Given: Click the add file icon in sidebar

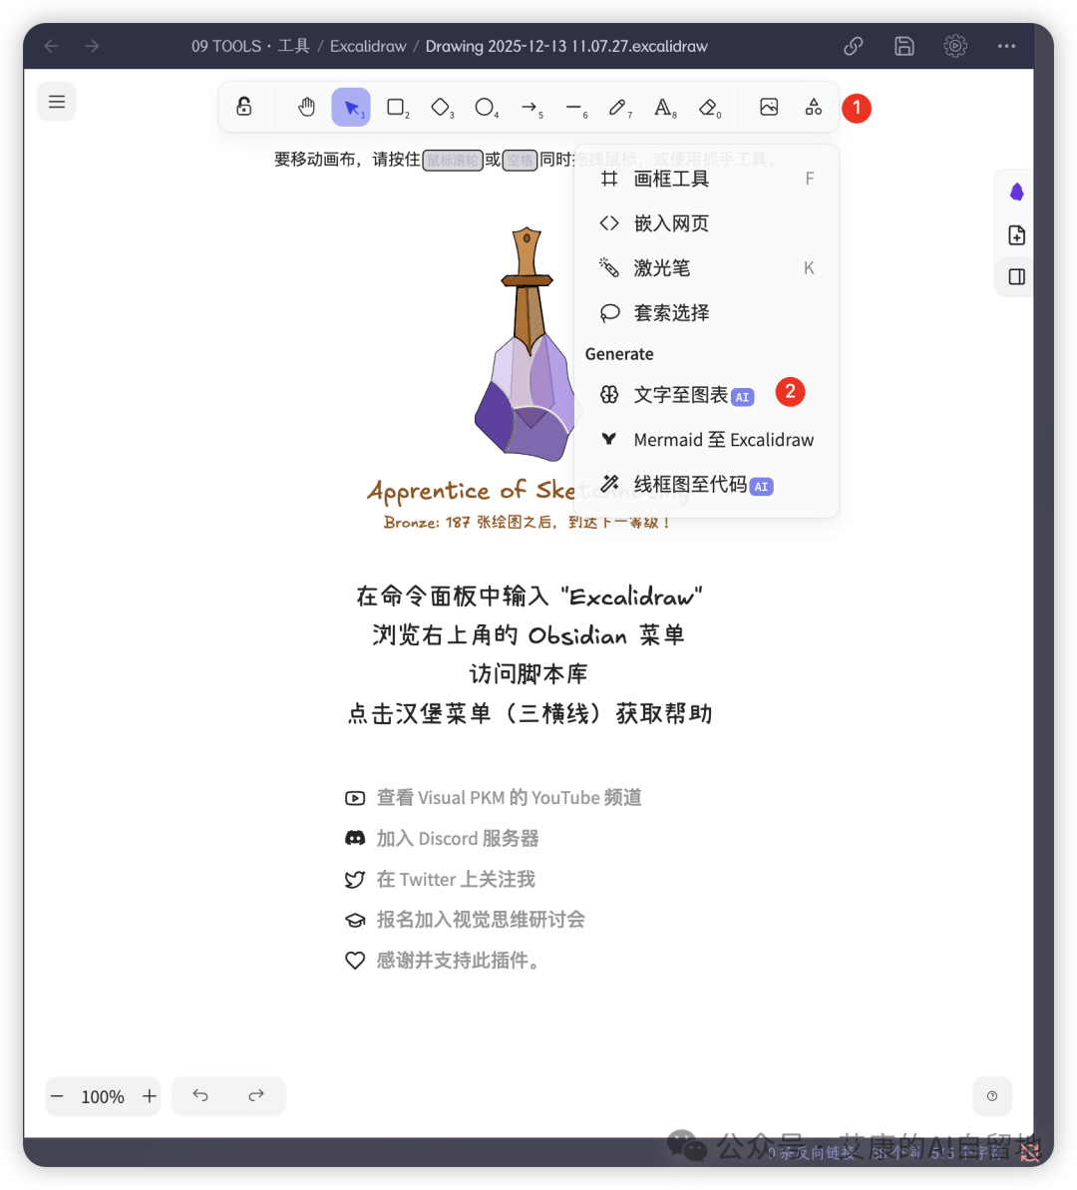Looking at the screenshot, I should 1017,235.
